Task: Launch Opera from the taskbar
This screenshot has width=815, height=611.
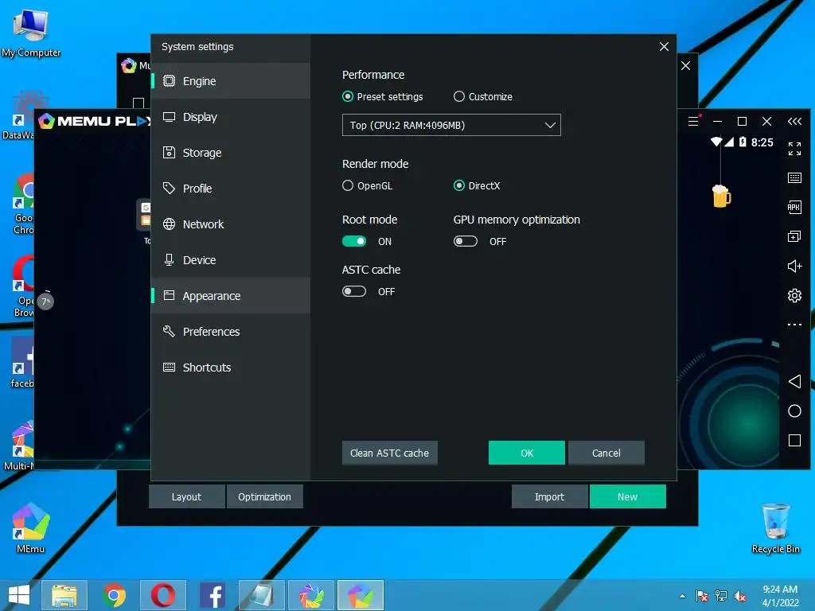Action: (x=163, y=595)
